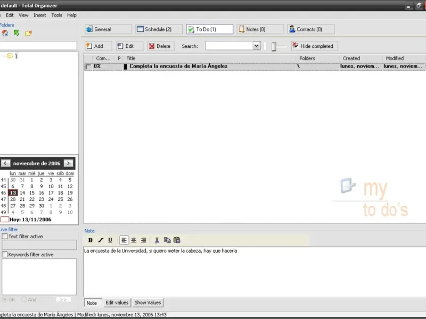Switch to the Schedule (2) tab
Image resolution: width=426 pixels, height=319 pixels.
pyautogui.click(x=159, y=29)
